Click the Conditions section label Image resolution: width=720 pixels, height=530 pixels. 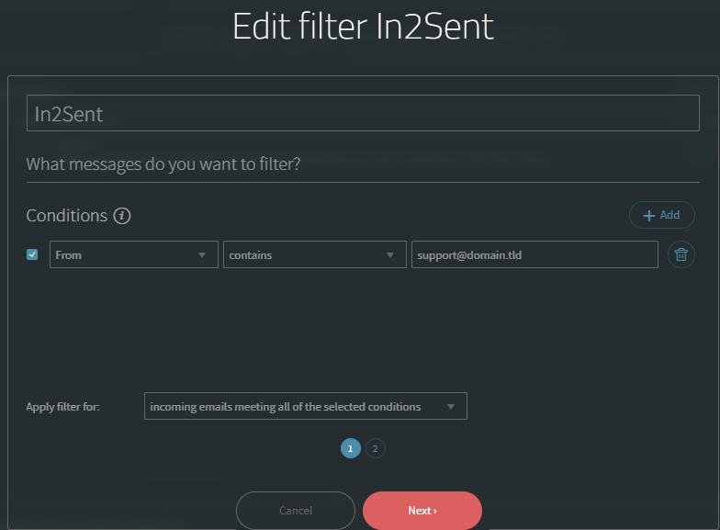(67, 216)
